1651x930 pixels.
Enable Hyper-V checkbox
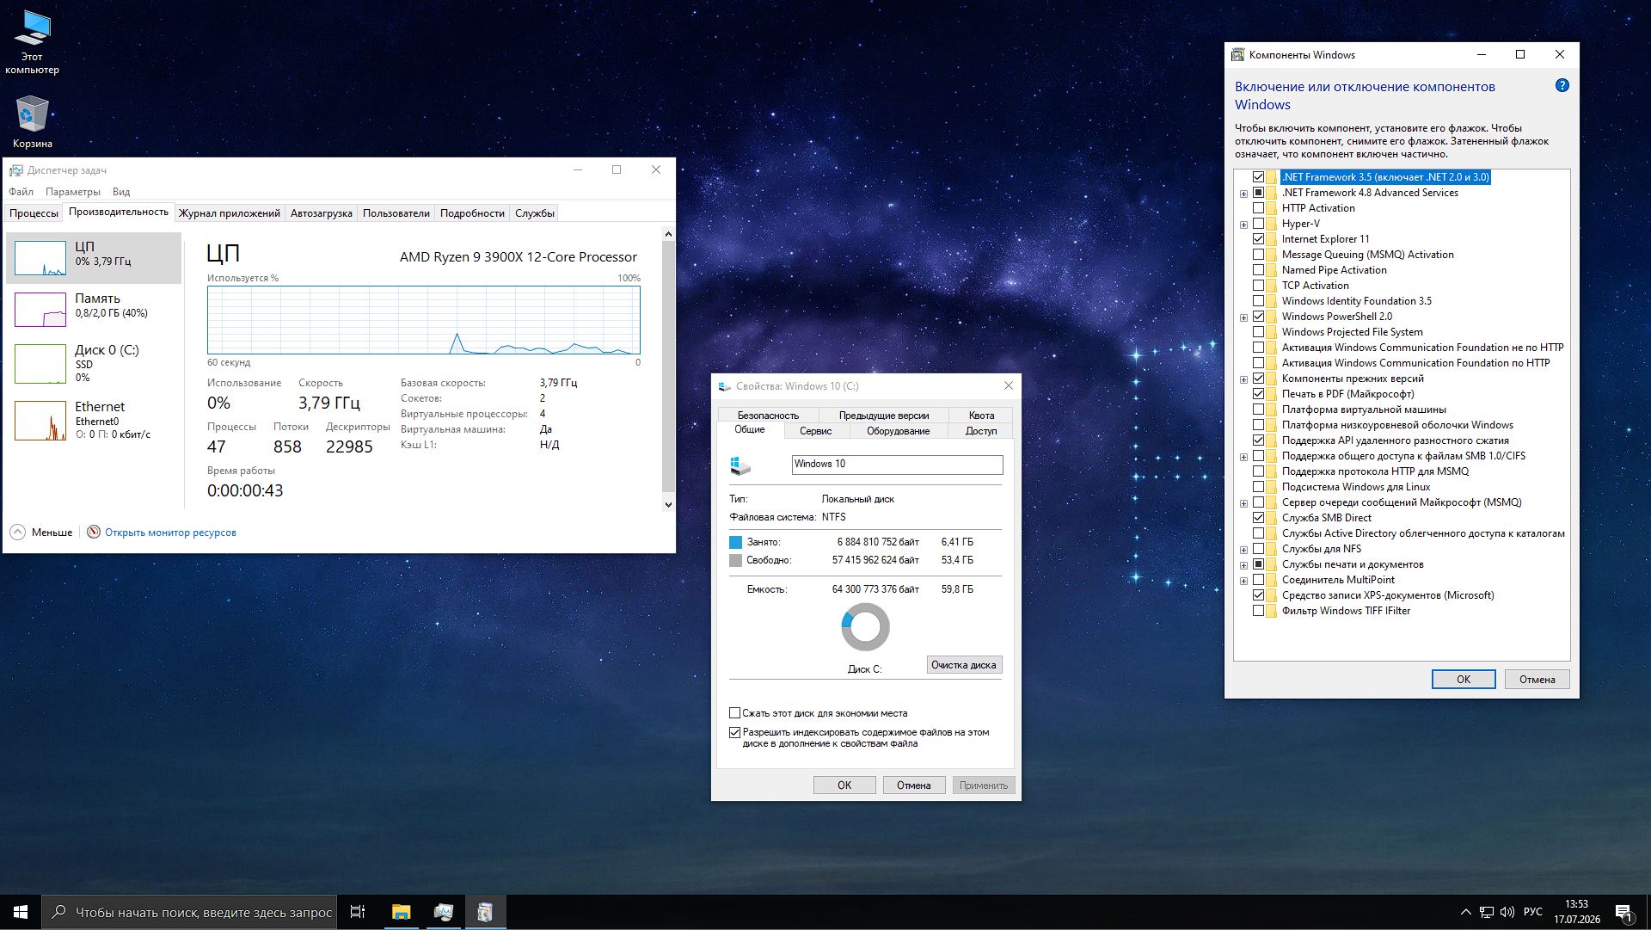[1258, 224]
